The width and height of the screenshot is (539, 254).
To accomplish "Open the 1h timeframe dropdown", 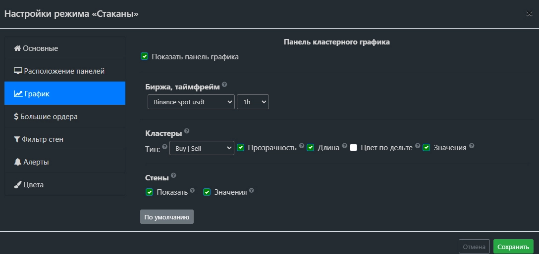I will 253,102.
